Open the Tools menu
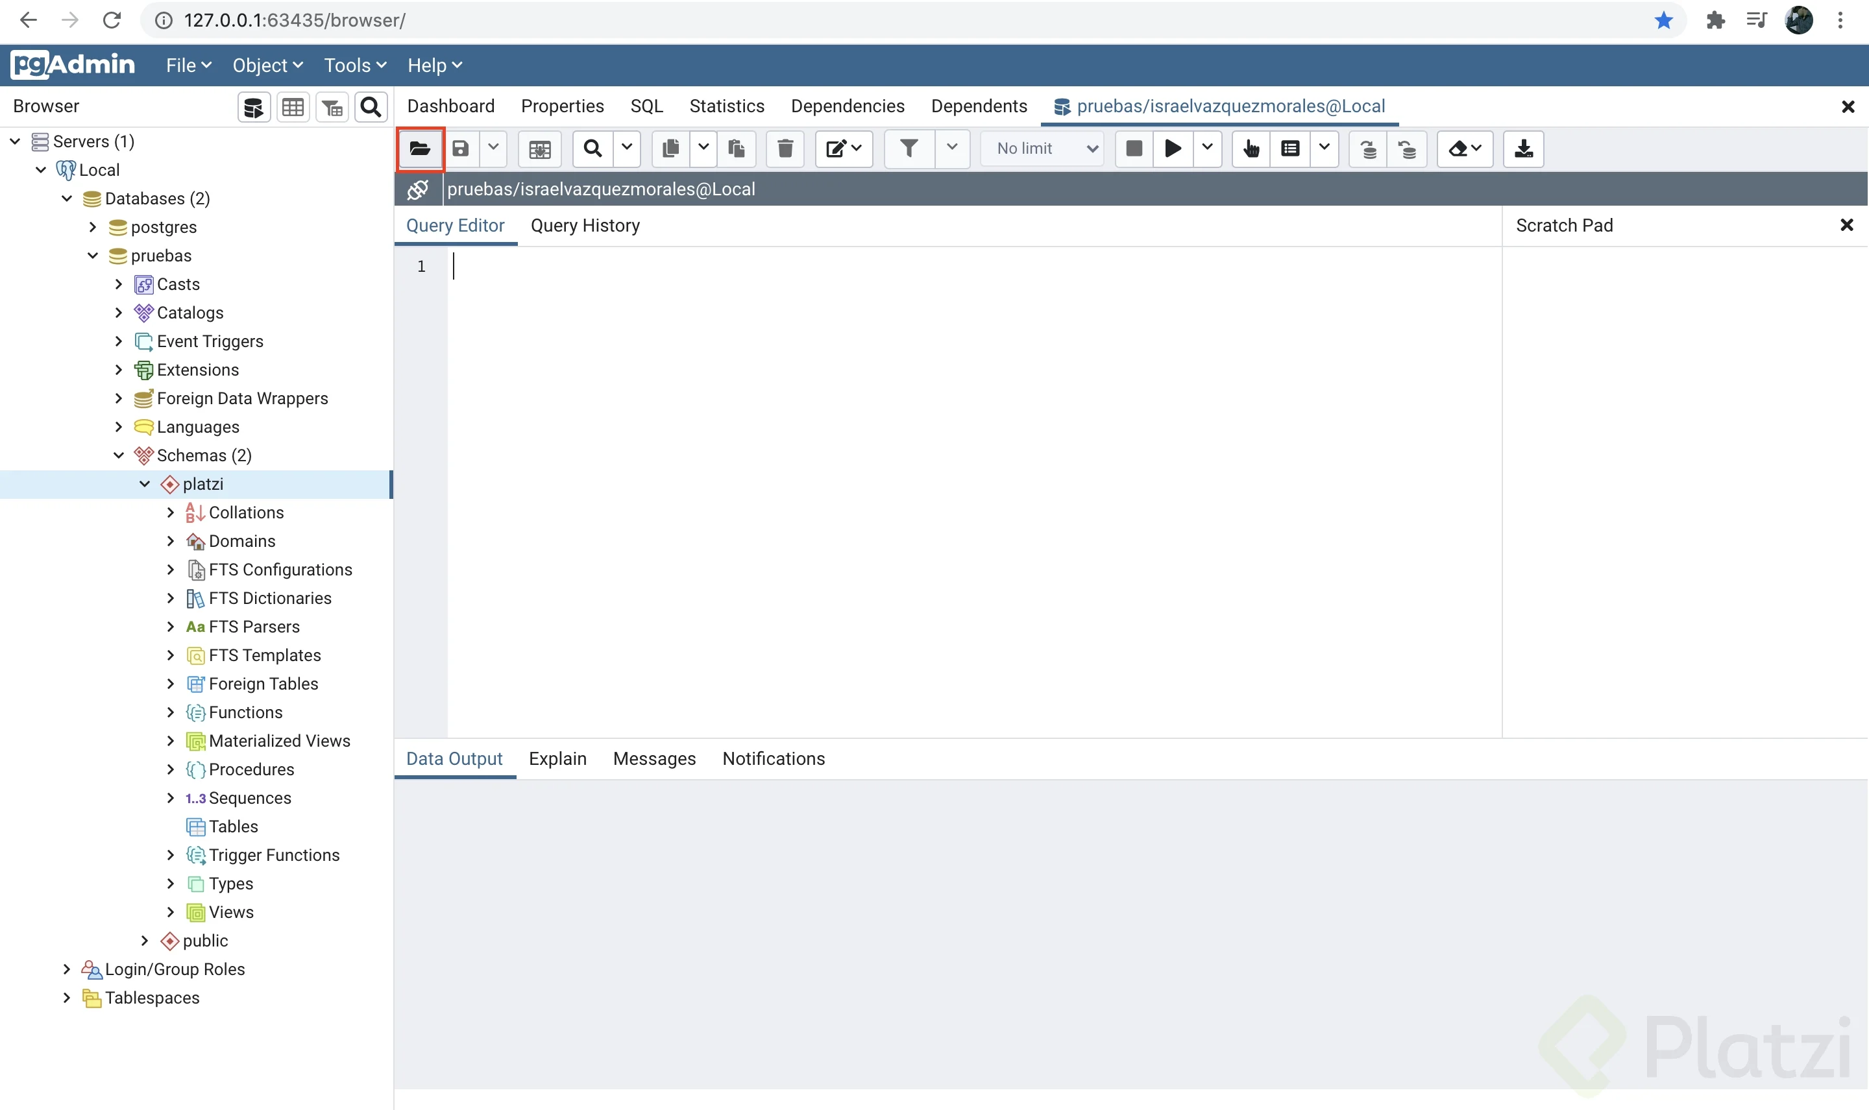Screen dimensions: 1869x1110 354,66
